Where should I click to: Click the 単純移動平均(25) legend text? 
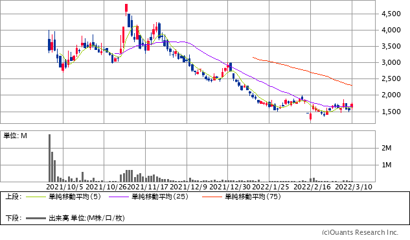pos(160,197)
